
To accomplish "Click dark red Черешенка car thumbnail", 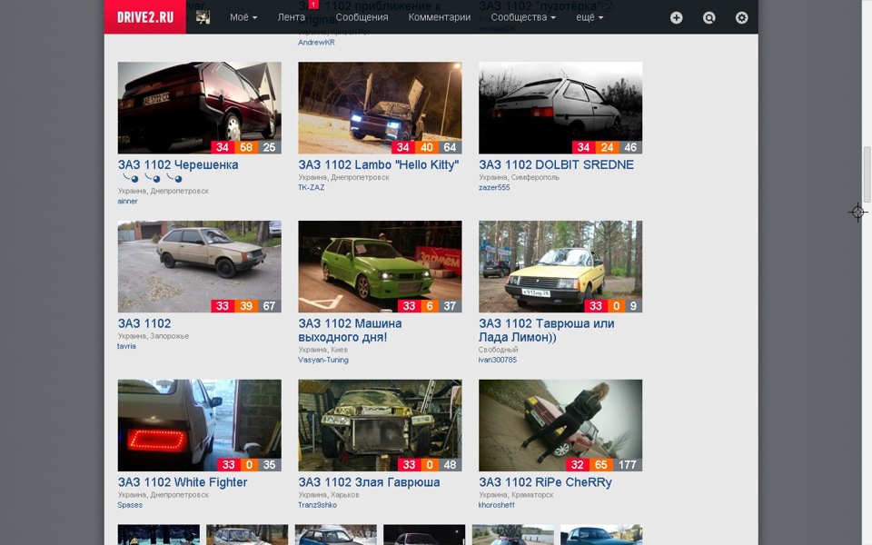I will (199, 107).
